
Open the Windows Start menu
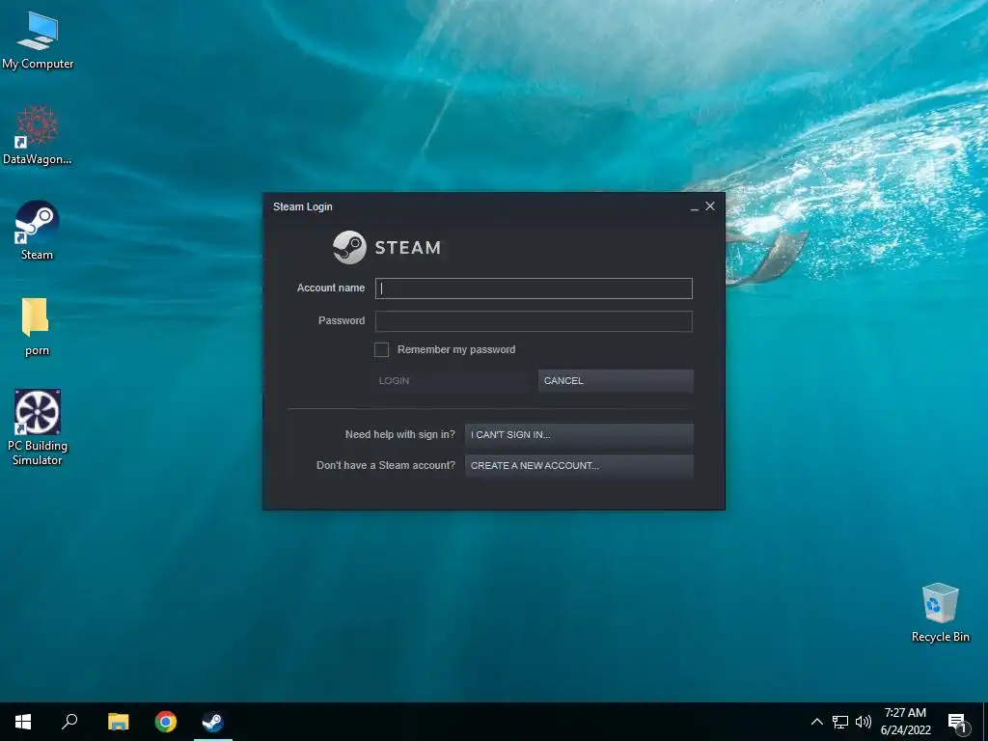23,722
